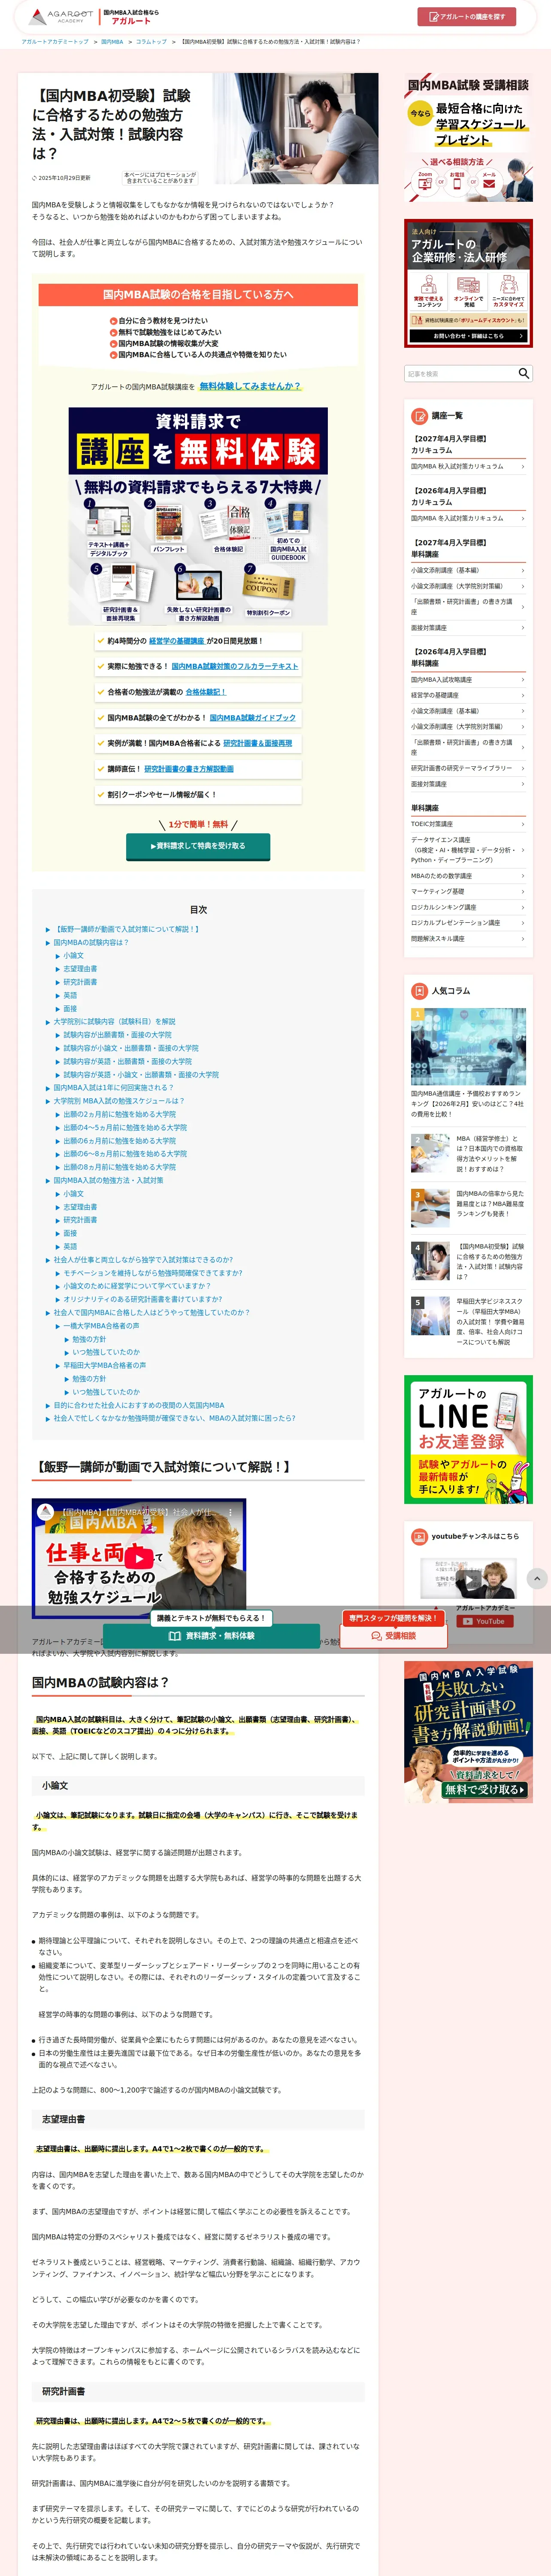Open 国内MBAの倍率から見た難易度 column
The width and height of the screenshot is (551, 2576).
coord(490,1204)
